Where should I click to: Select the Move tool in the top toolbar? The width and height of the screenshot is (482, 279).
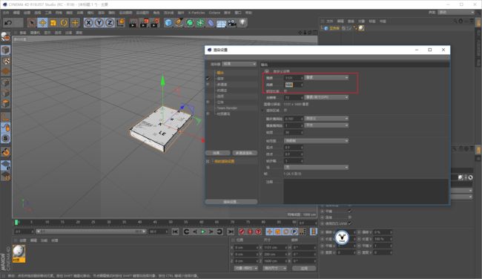click(x=42, y=23)
